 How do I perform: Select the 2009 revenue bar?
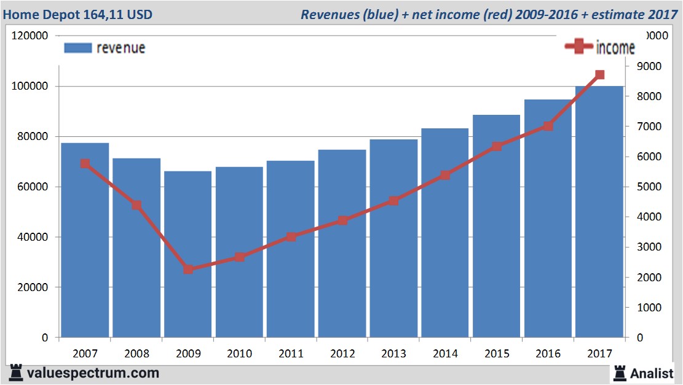[x=188, y=254]
